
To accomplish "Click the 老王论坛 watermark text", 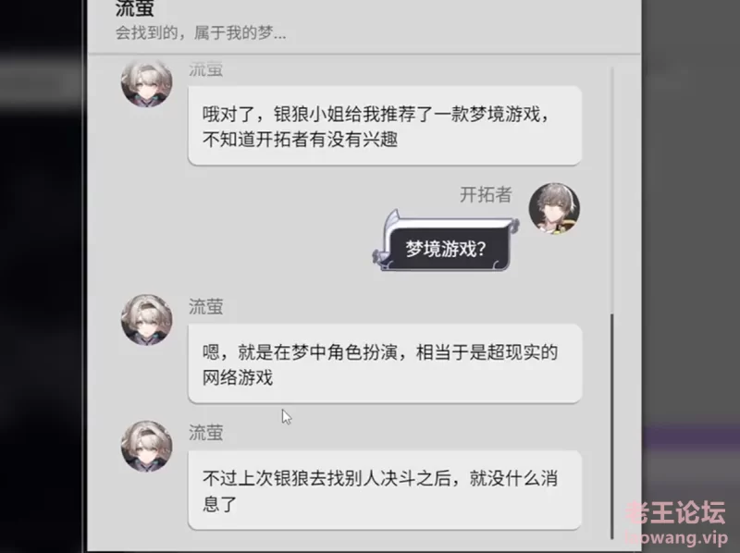I will [x=675, y=512].
